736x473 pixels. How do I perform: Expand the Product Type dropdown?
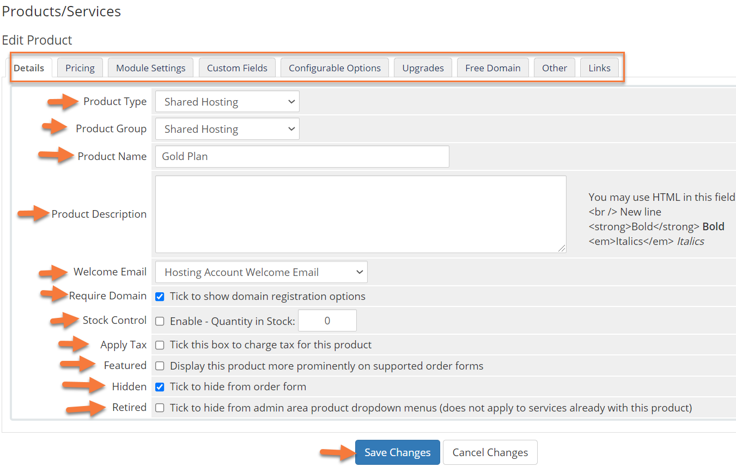coord(227,102)
